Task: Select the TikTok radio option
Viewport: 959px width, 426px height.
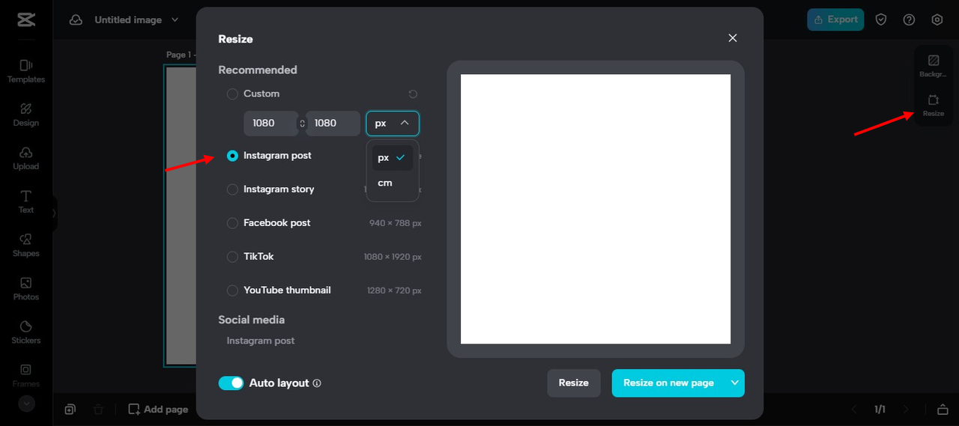Action: 232,257
